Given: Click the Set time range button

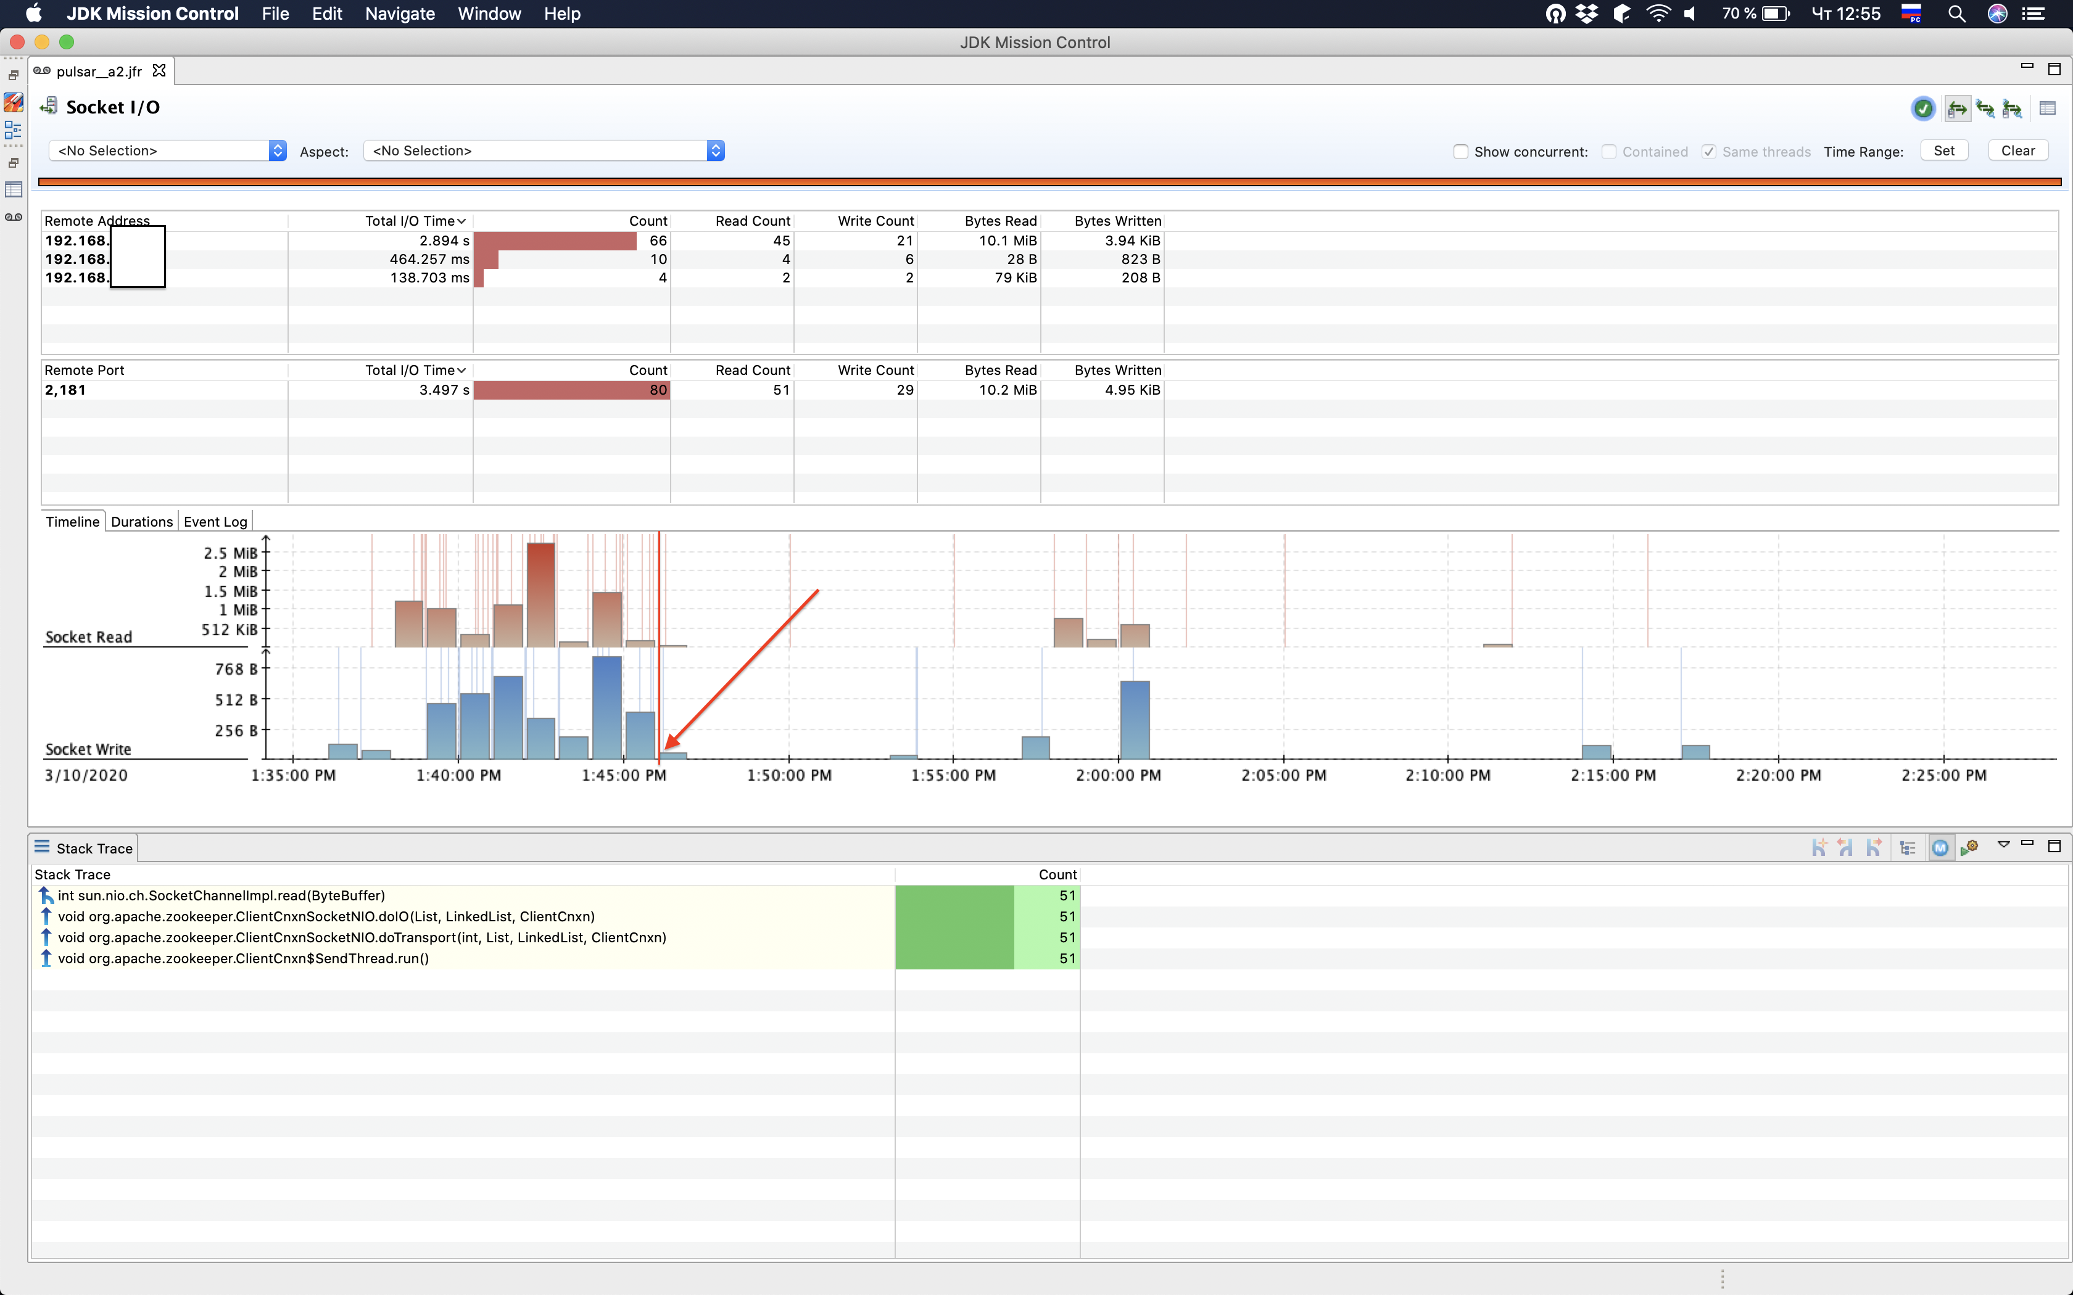Looking at the screenshot, I should pos(1943,150).
